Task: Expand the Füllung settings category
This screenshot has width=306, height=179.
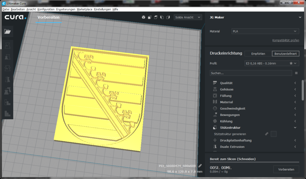Action: (295, 96)
